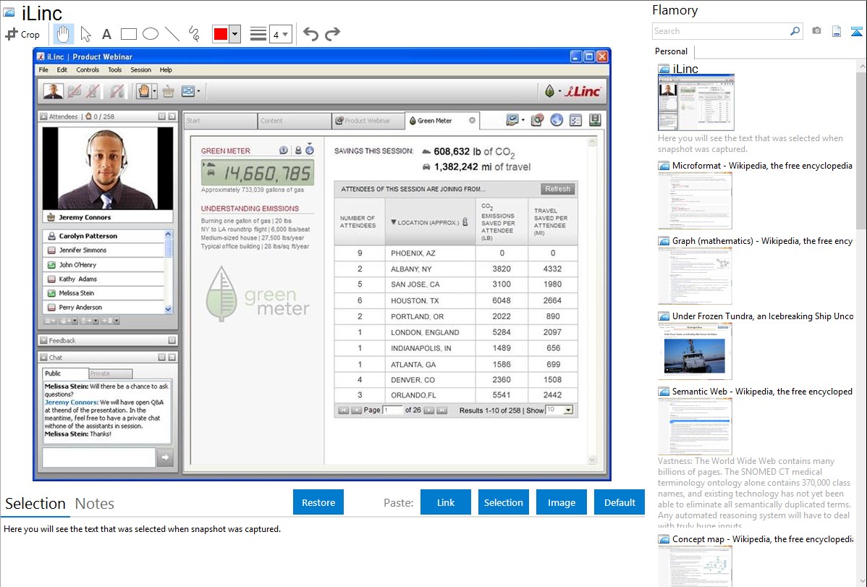867x587 pixels.
Task: Switch to the Public chat tab
Action: tap(65, 373)
